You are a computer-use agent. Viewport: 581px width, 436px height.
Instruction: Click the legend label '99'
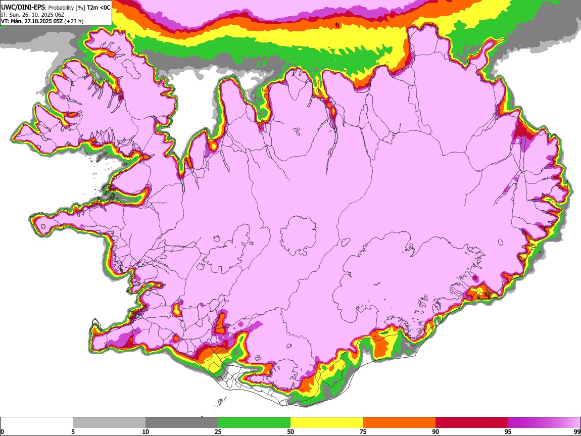click(x=577, y=432)
